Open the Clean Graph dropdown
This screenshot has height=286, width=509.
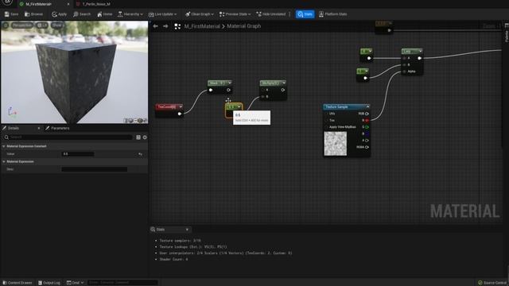coord(200,14)
